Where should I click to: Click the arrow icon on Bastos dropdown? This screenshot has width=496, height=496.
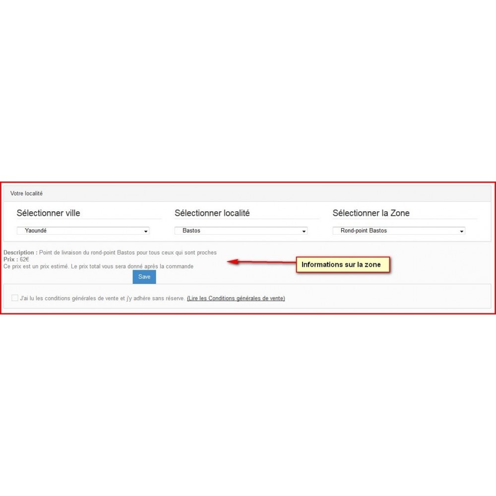coord(304,231)
